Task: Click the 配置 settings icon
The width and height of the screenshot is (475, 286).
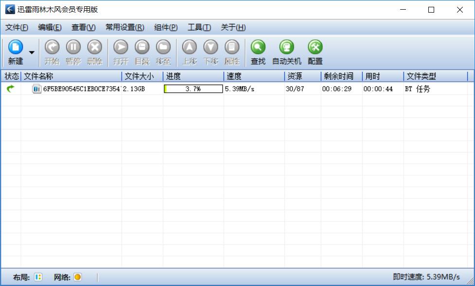Action: point(315,47)
